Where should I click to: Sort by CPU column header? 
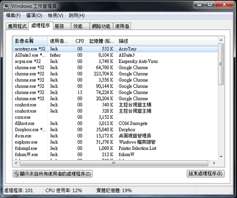pyautogui.click(x=80, y=41)
